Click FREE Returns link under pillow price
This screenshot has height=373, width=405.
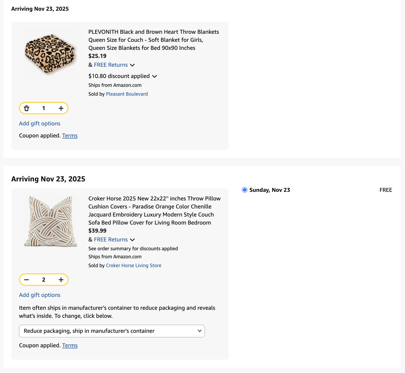pos(111,240)
